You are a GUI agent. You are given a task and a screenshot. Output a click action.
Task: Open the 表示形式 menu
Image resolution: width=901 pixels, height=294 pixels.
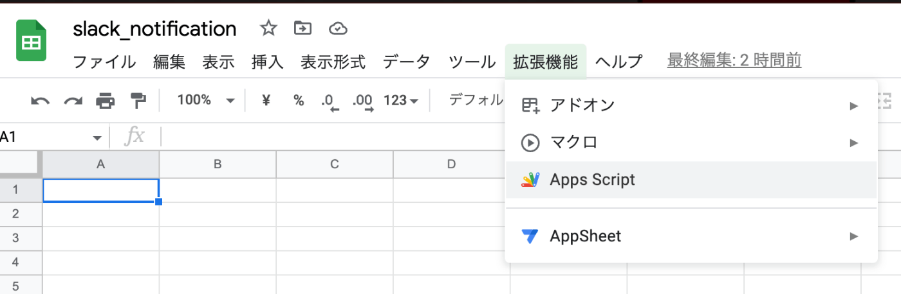[x=333, y=62]
